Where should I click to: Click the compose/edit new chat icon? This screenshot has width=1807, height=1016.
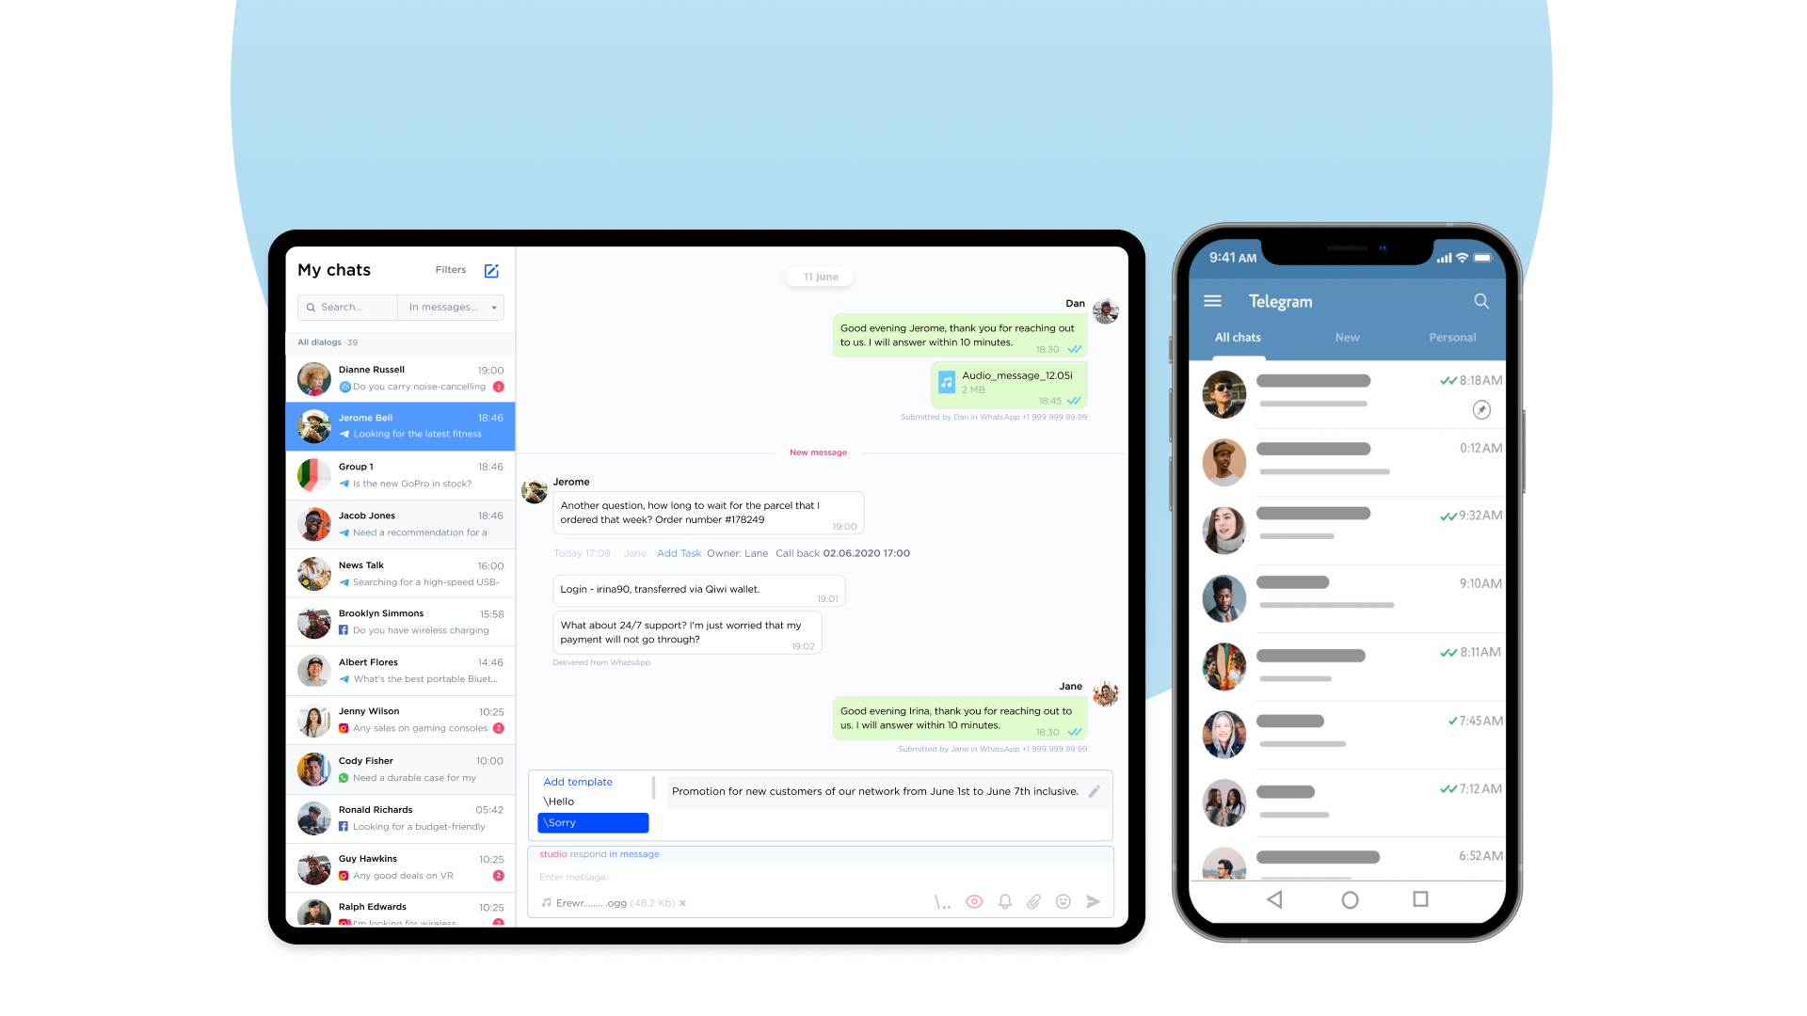(491, 269)
